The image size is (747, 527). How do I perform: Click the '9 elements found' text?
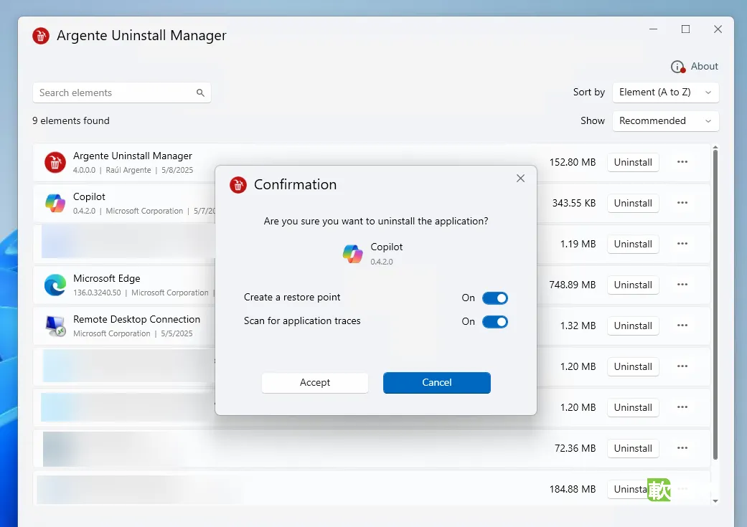(x=71, y=121)
